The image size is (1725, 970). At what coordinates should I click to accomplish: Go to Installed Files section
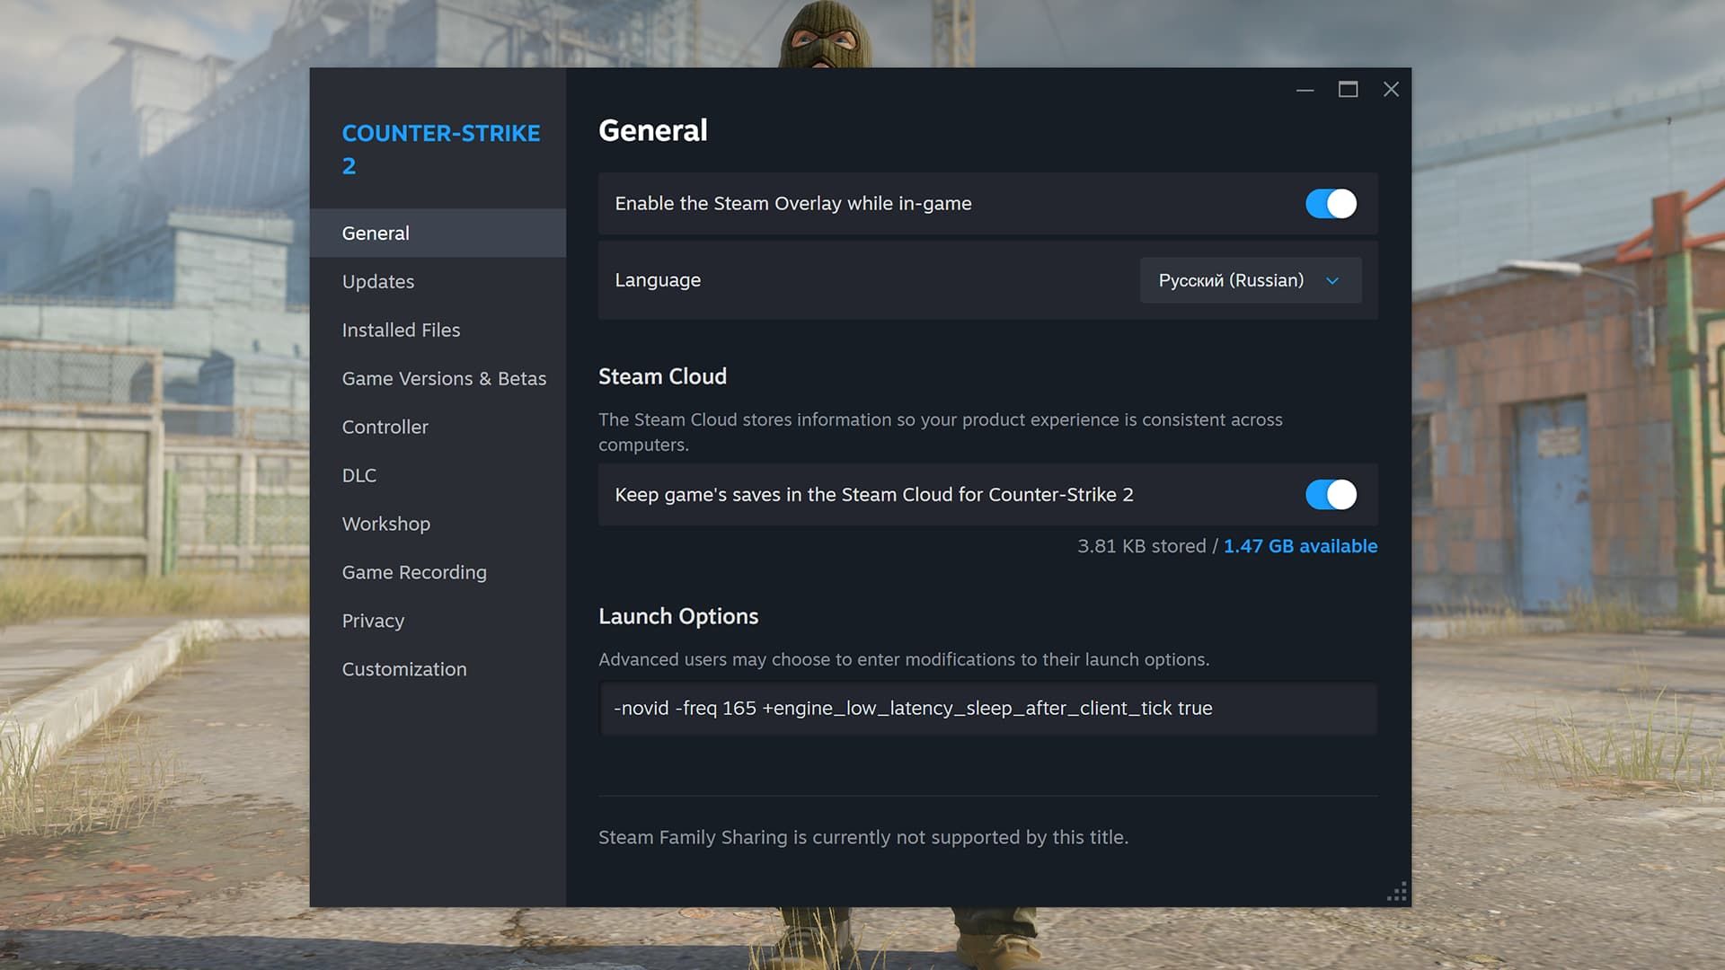[438, 331]
